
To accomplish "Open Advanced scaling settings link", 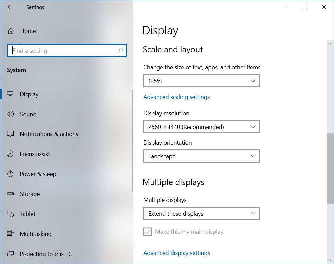I will point(176,97).
